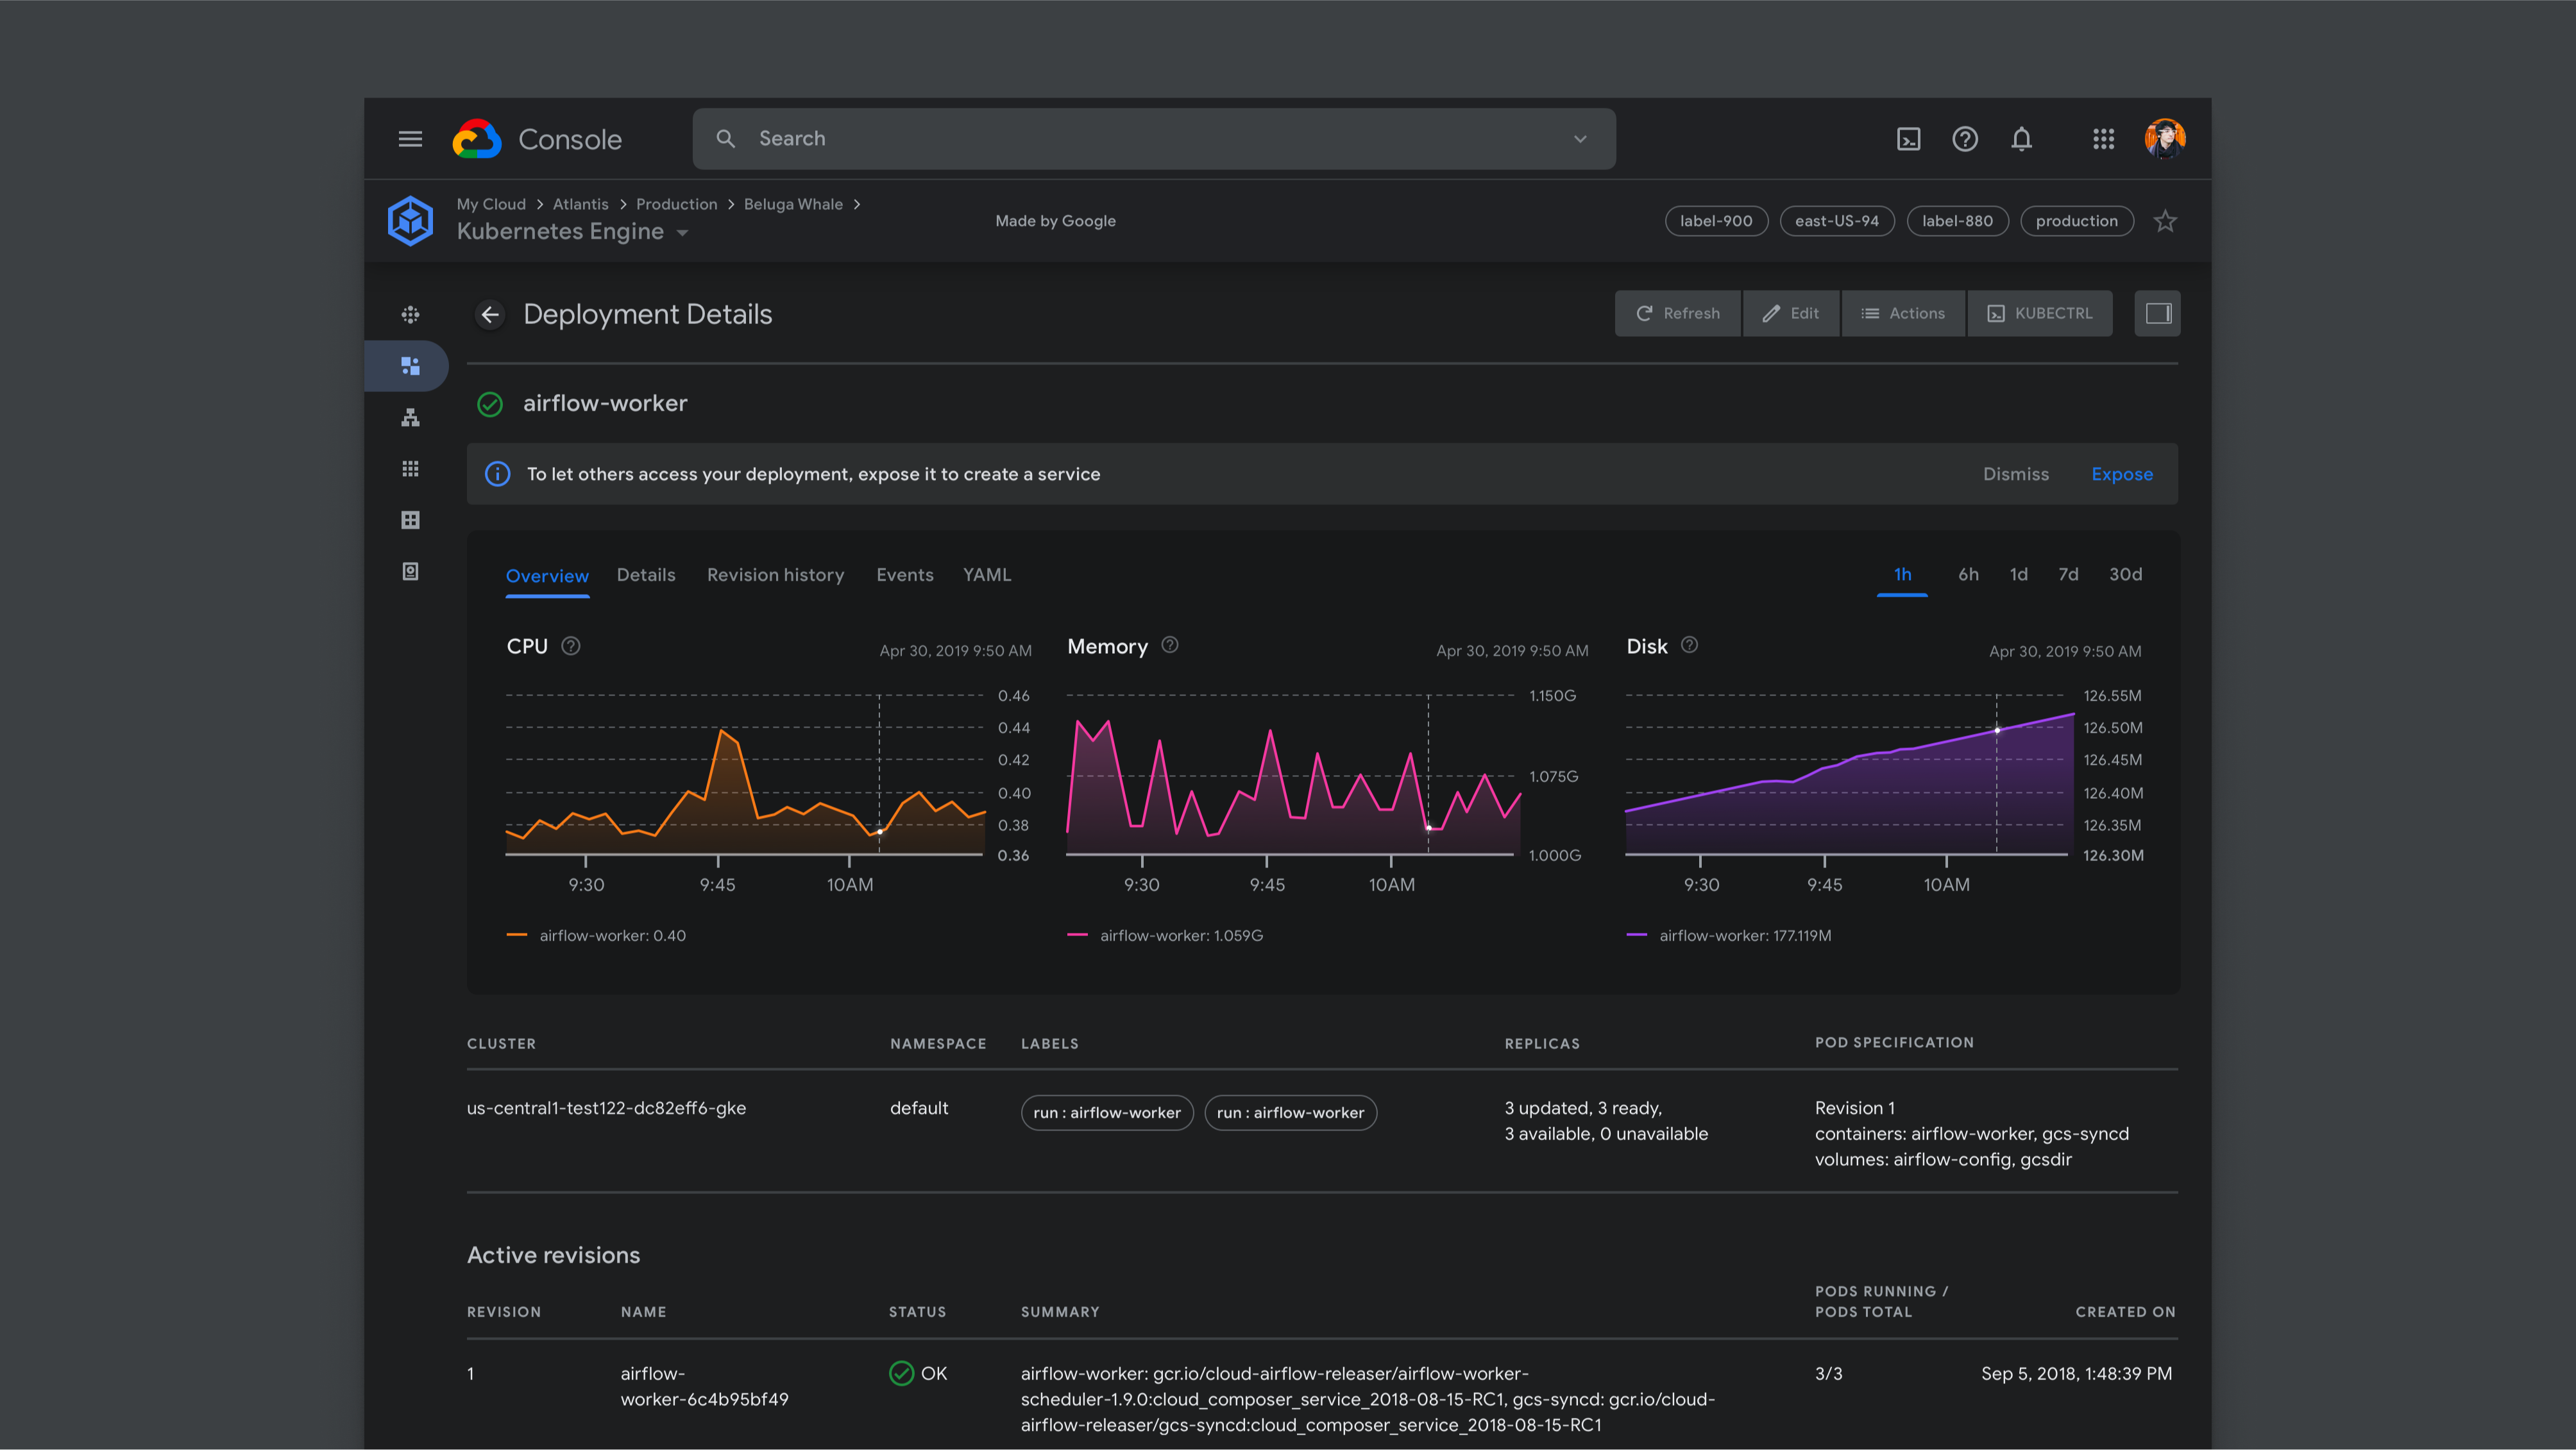The width and height of the screenshot is (2576, 1450).
Task: Click the KUBECTL button
Action: tap(2040, 314)
